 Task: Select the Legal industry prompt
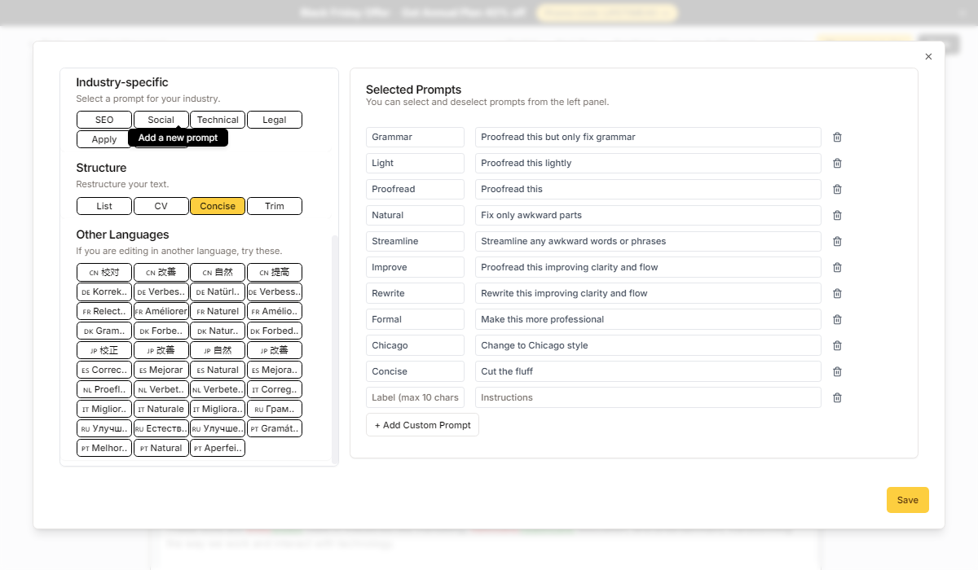coord(275,120)
